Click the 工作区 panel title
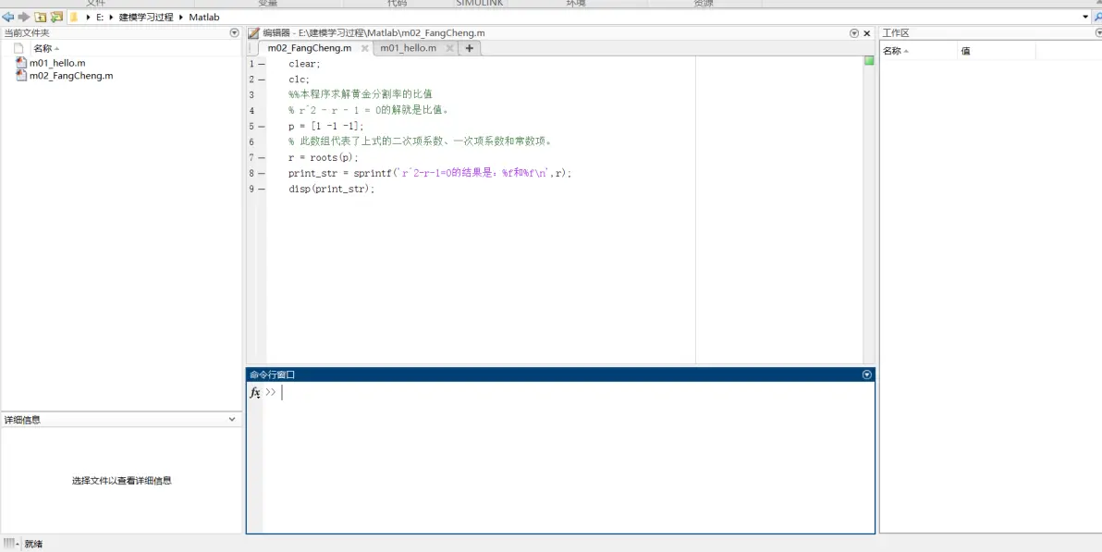Image resolution: width=1102 pixels, height=552 pixels. pos(896,33)
